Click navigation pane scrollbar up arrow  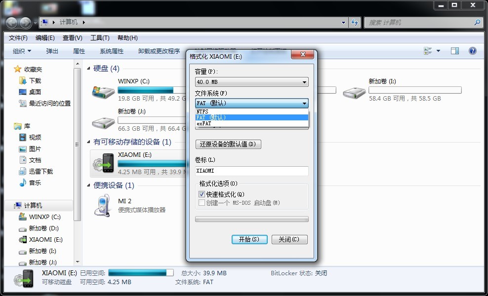[x=78, y=64]
